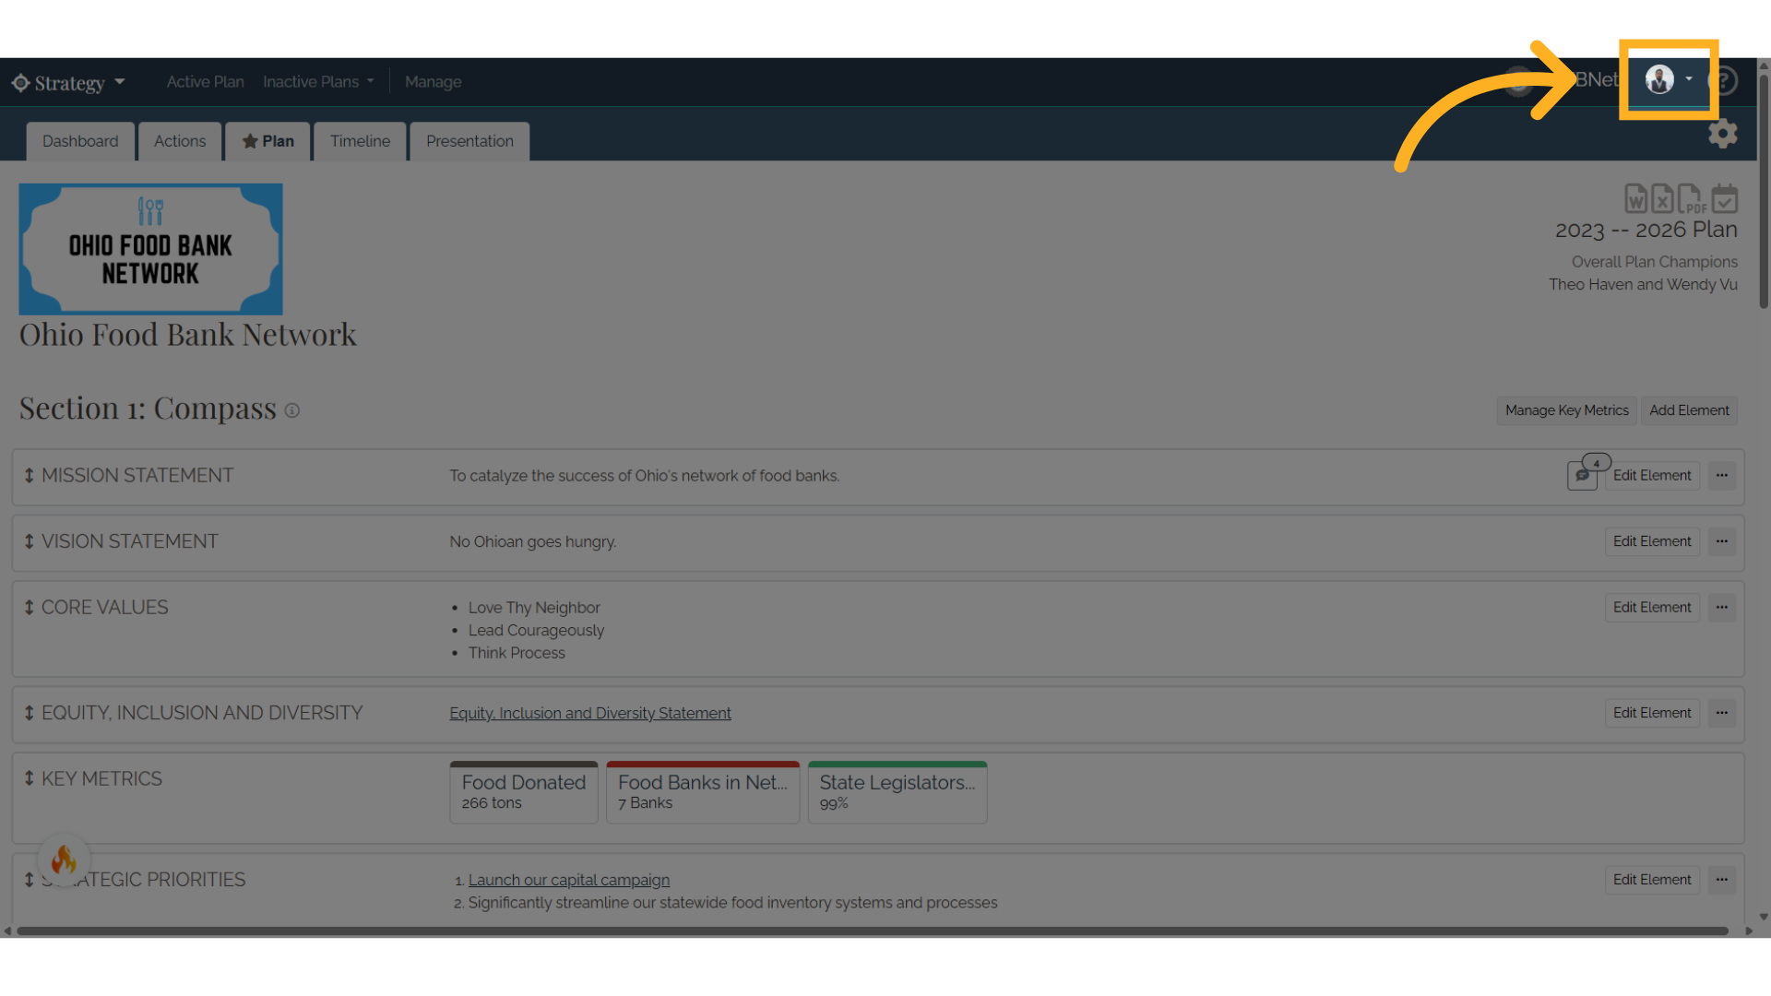The width and height of the screenshot is (1771, 996).
Task: Open more options for Core Values
Action: [x=1721, y=607]
